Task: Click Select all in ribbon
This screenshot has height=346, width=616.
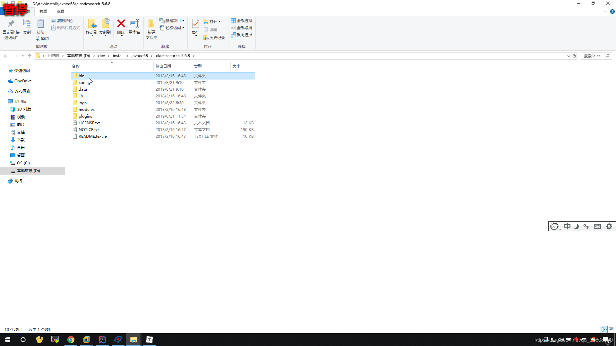Action: click(242, 21)
